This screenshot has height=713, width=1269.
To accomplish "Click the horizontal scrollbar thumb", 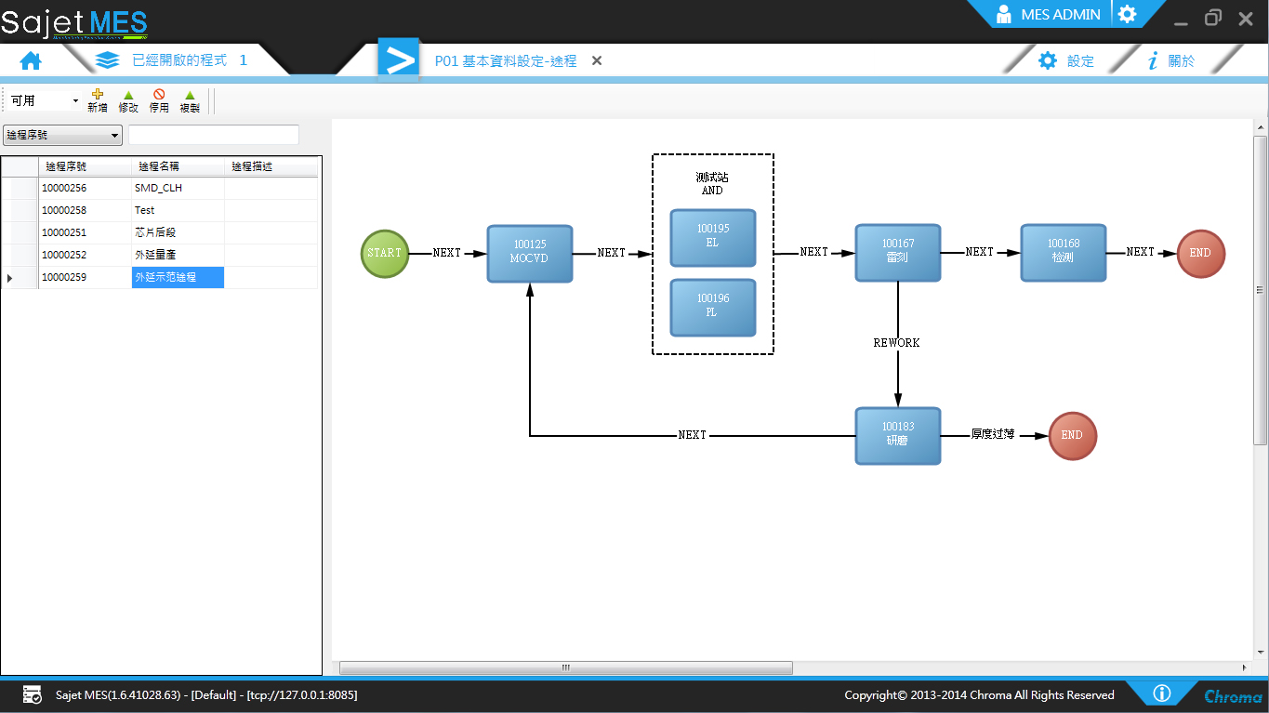I will pyautogui.click(x=565, y=667).
